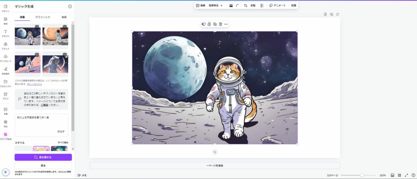Click the 戻る (Back) button
The height and width of the screenshot is (179, 417).
coord(43,166)
